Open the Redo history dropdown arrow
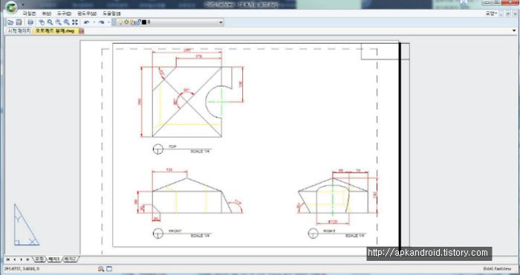 point(108,22)
